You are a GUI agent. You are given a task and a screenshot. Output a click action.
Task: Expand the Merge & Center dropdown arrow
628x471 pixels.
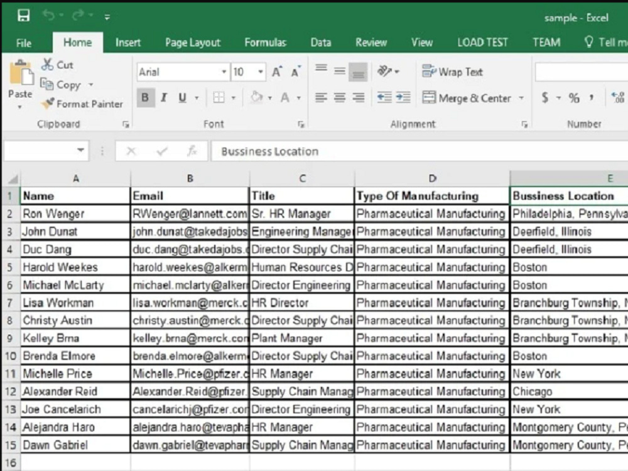(521, 98)
